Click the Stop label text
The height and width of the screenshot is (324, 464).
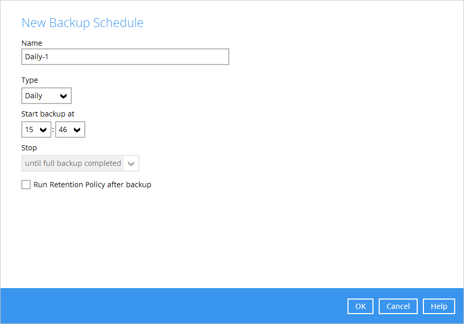pyautogui.click(x=29, y=148)
